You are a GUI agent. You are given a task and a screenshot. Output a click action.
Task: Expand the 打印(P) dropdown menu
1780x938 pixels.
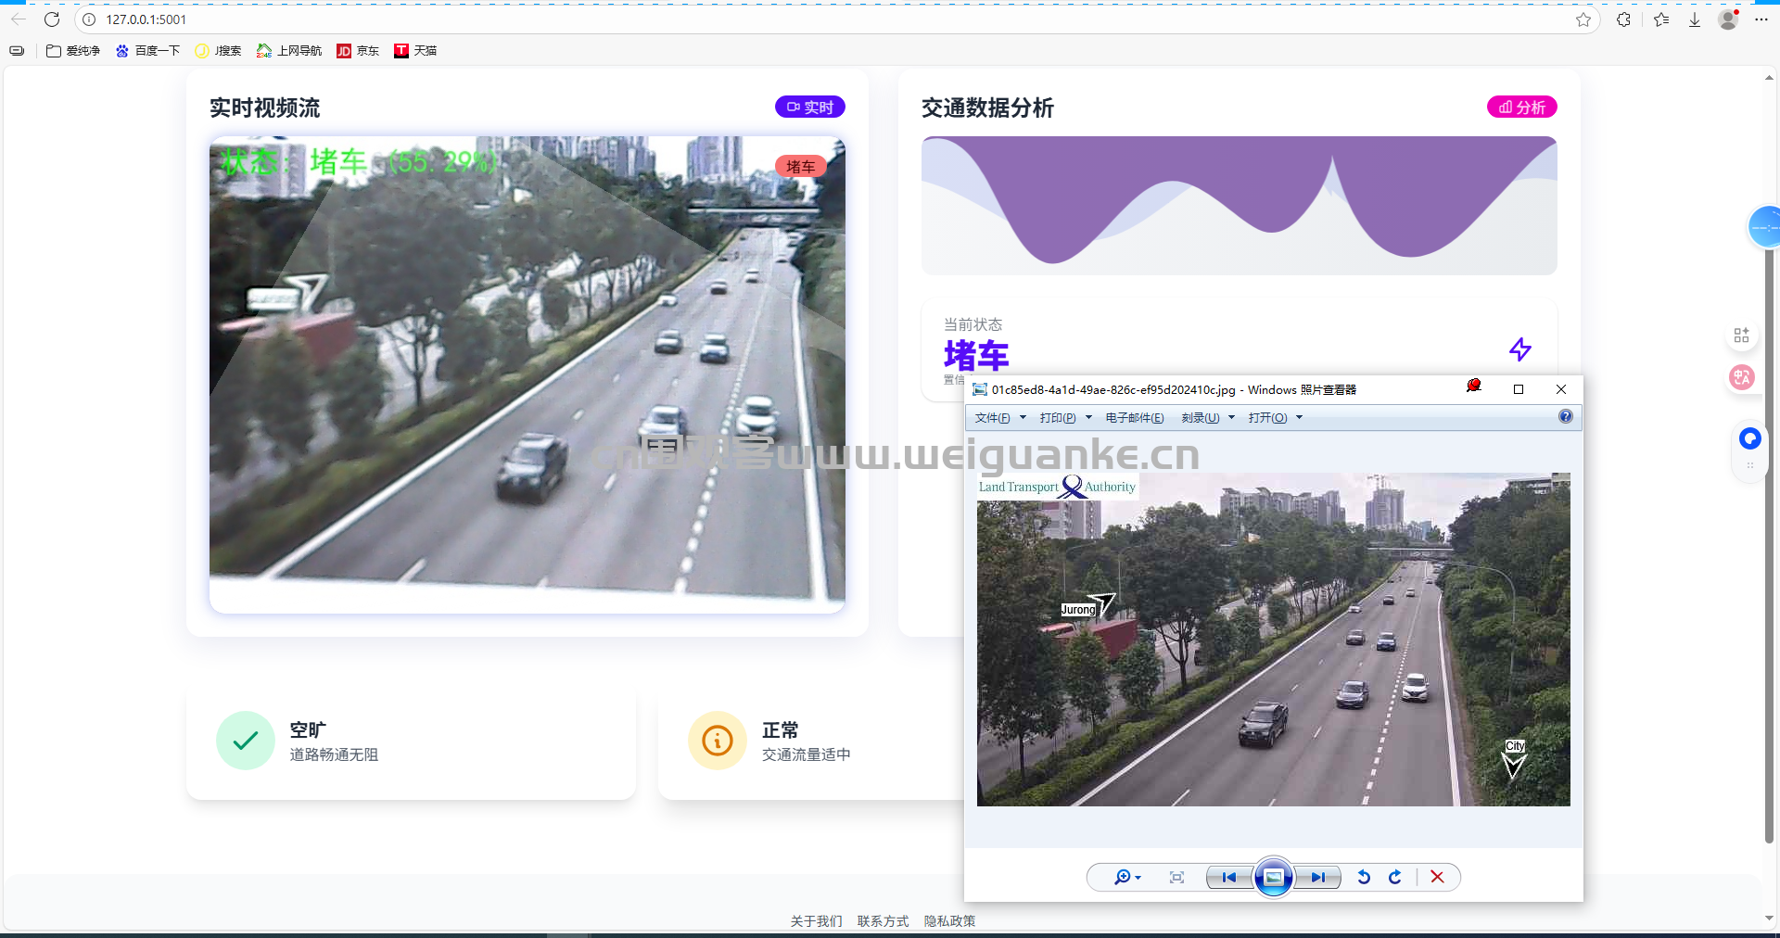click(x=1064, y=418)
